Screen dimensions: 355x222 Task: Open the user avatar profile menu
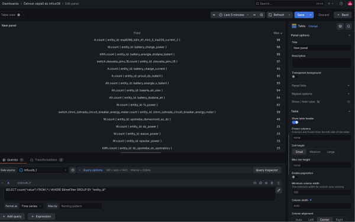click(x=350, y=4)
